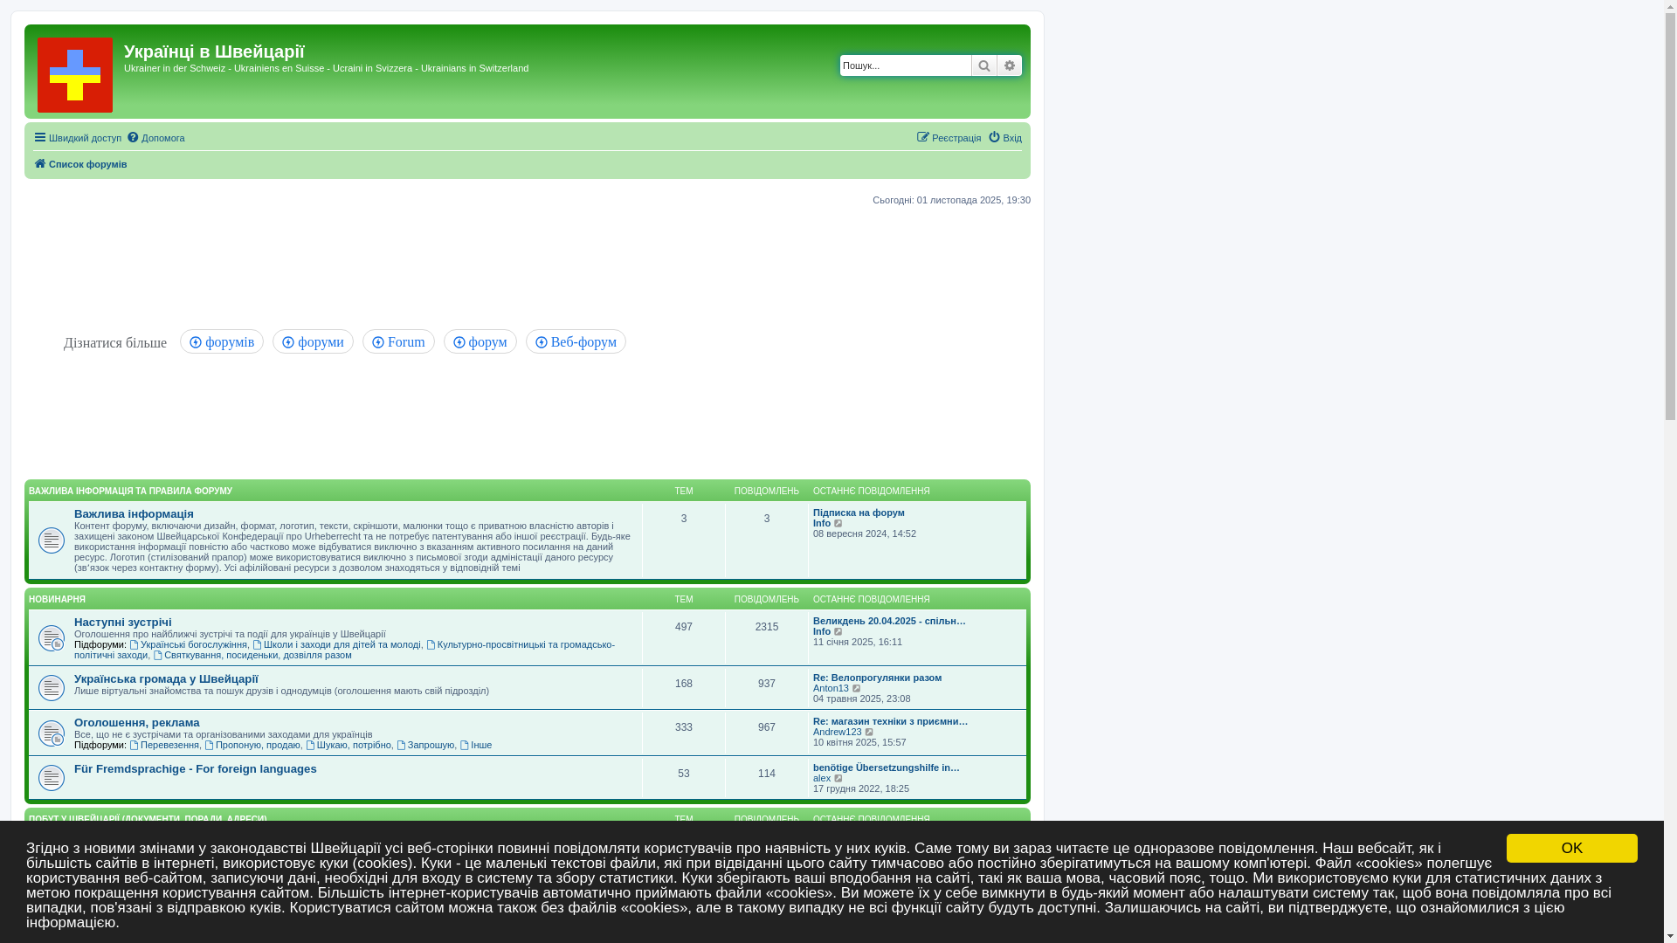
Task: View latest post icon beside Anton13
Action: tap(857, 688)
